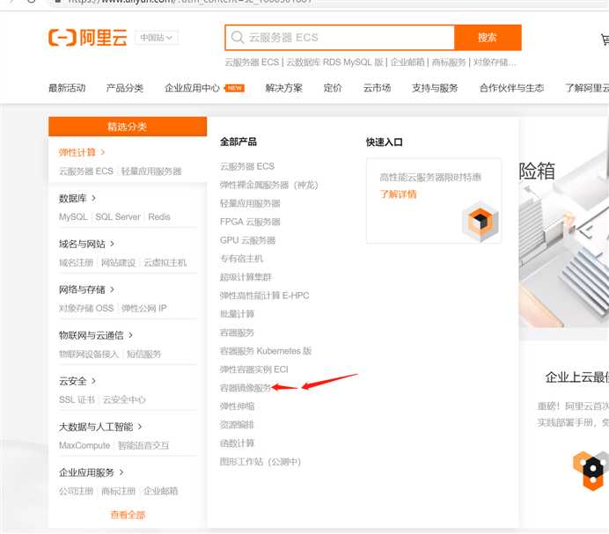609x534 pixels.
Task: Open the Redis link
Action: [159, 217]
